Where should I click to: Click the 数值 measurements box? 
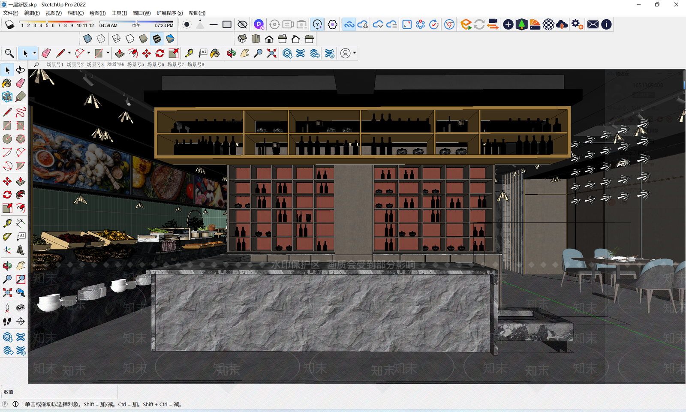pyautogui.click(x=59, y=392)
